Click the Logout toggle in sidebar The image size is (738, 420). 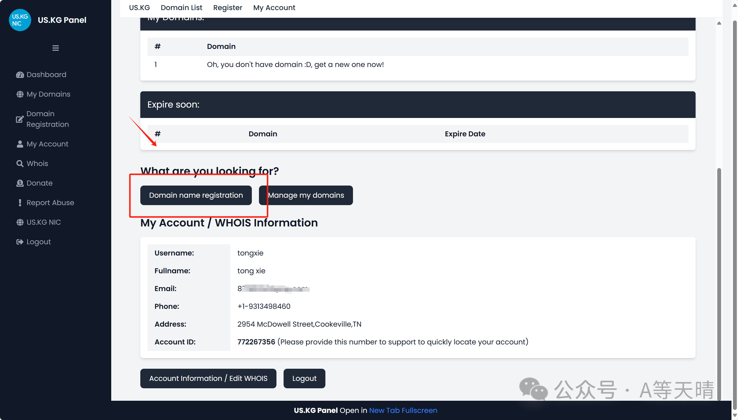point(38,242)
